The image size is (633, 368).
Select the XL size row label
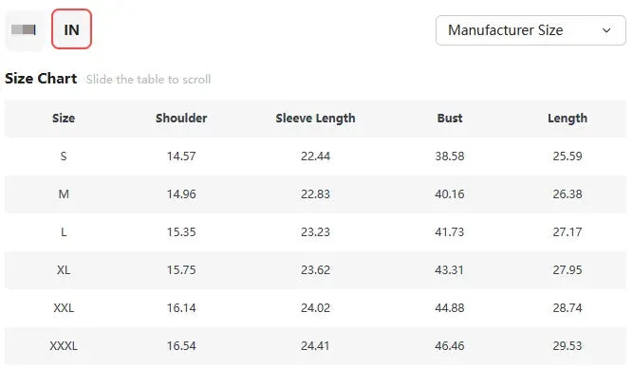point(64,270)
